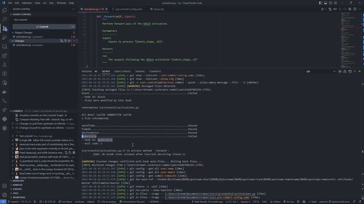Viewport: 364px width, 204px height.
Task: Discard all changes in Changes row
Action: click(x=65, y=41)
